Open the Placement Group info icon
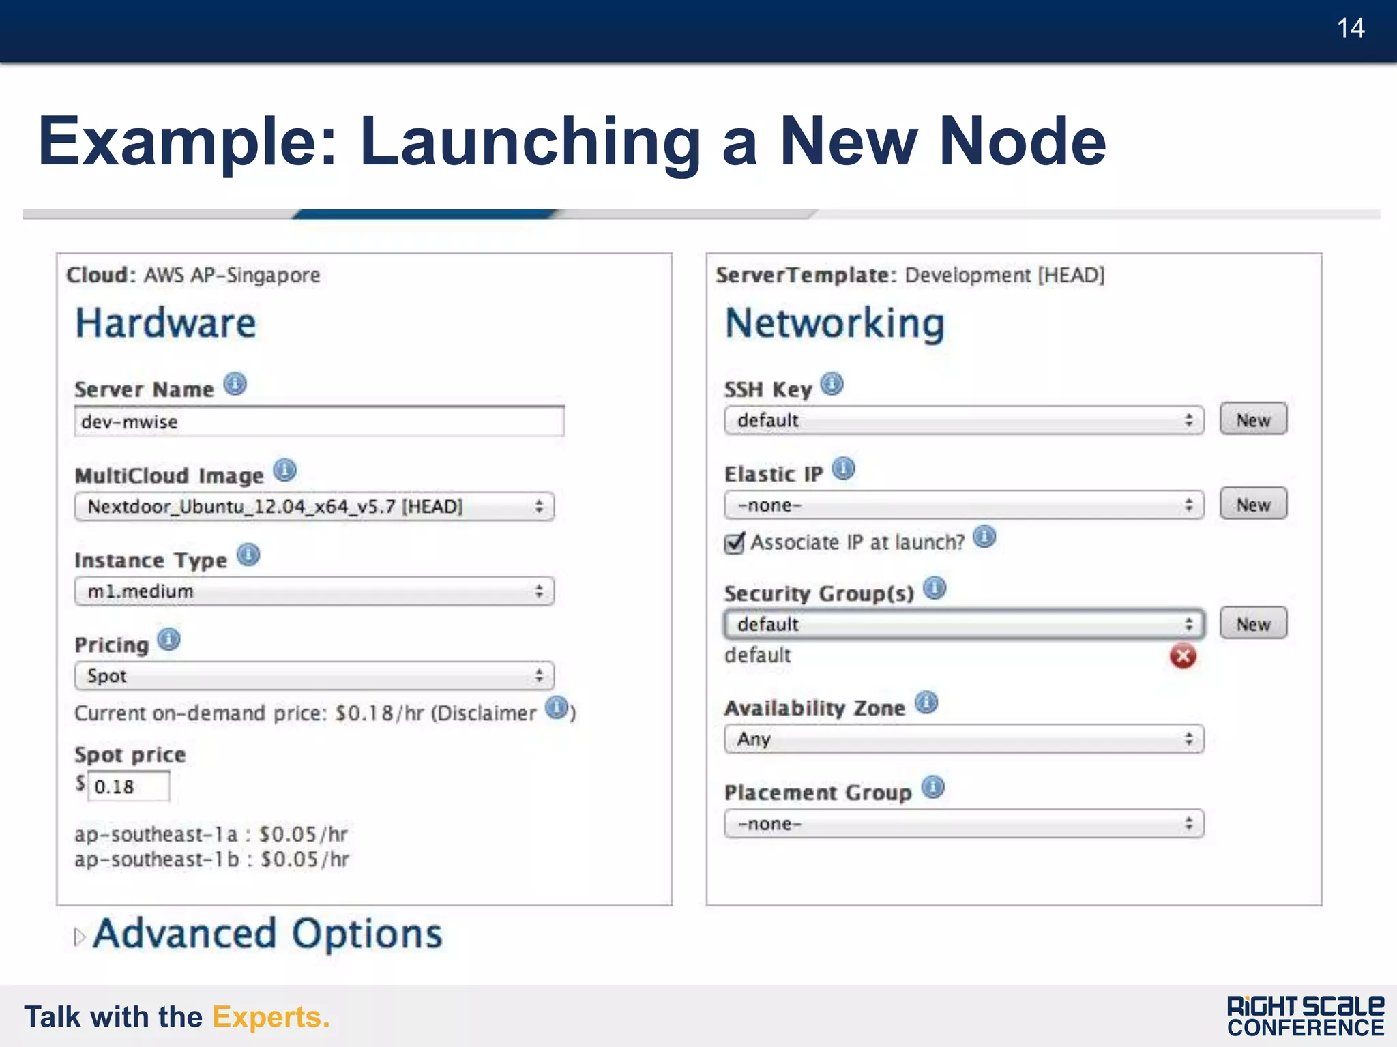 pyautogui.click(x=933, y=787)
